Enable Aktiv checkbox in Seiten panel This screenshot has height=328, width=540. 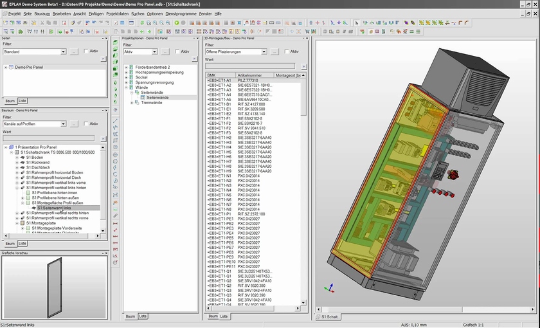[85, 51]
